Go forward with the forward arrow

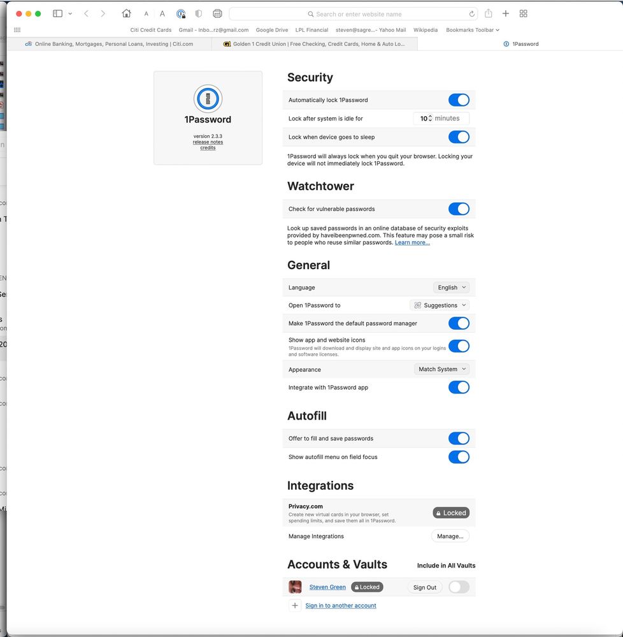coord(103,14)
